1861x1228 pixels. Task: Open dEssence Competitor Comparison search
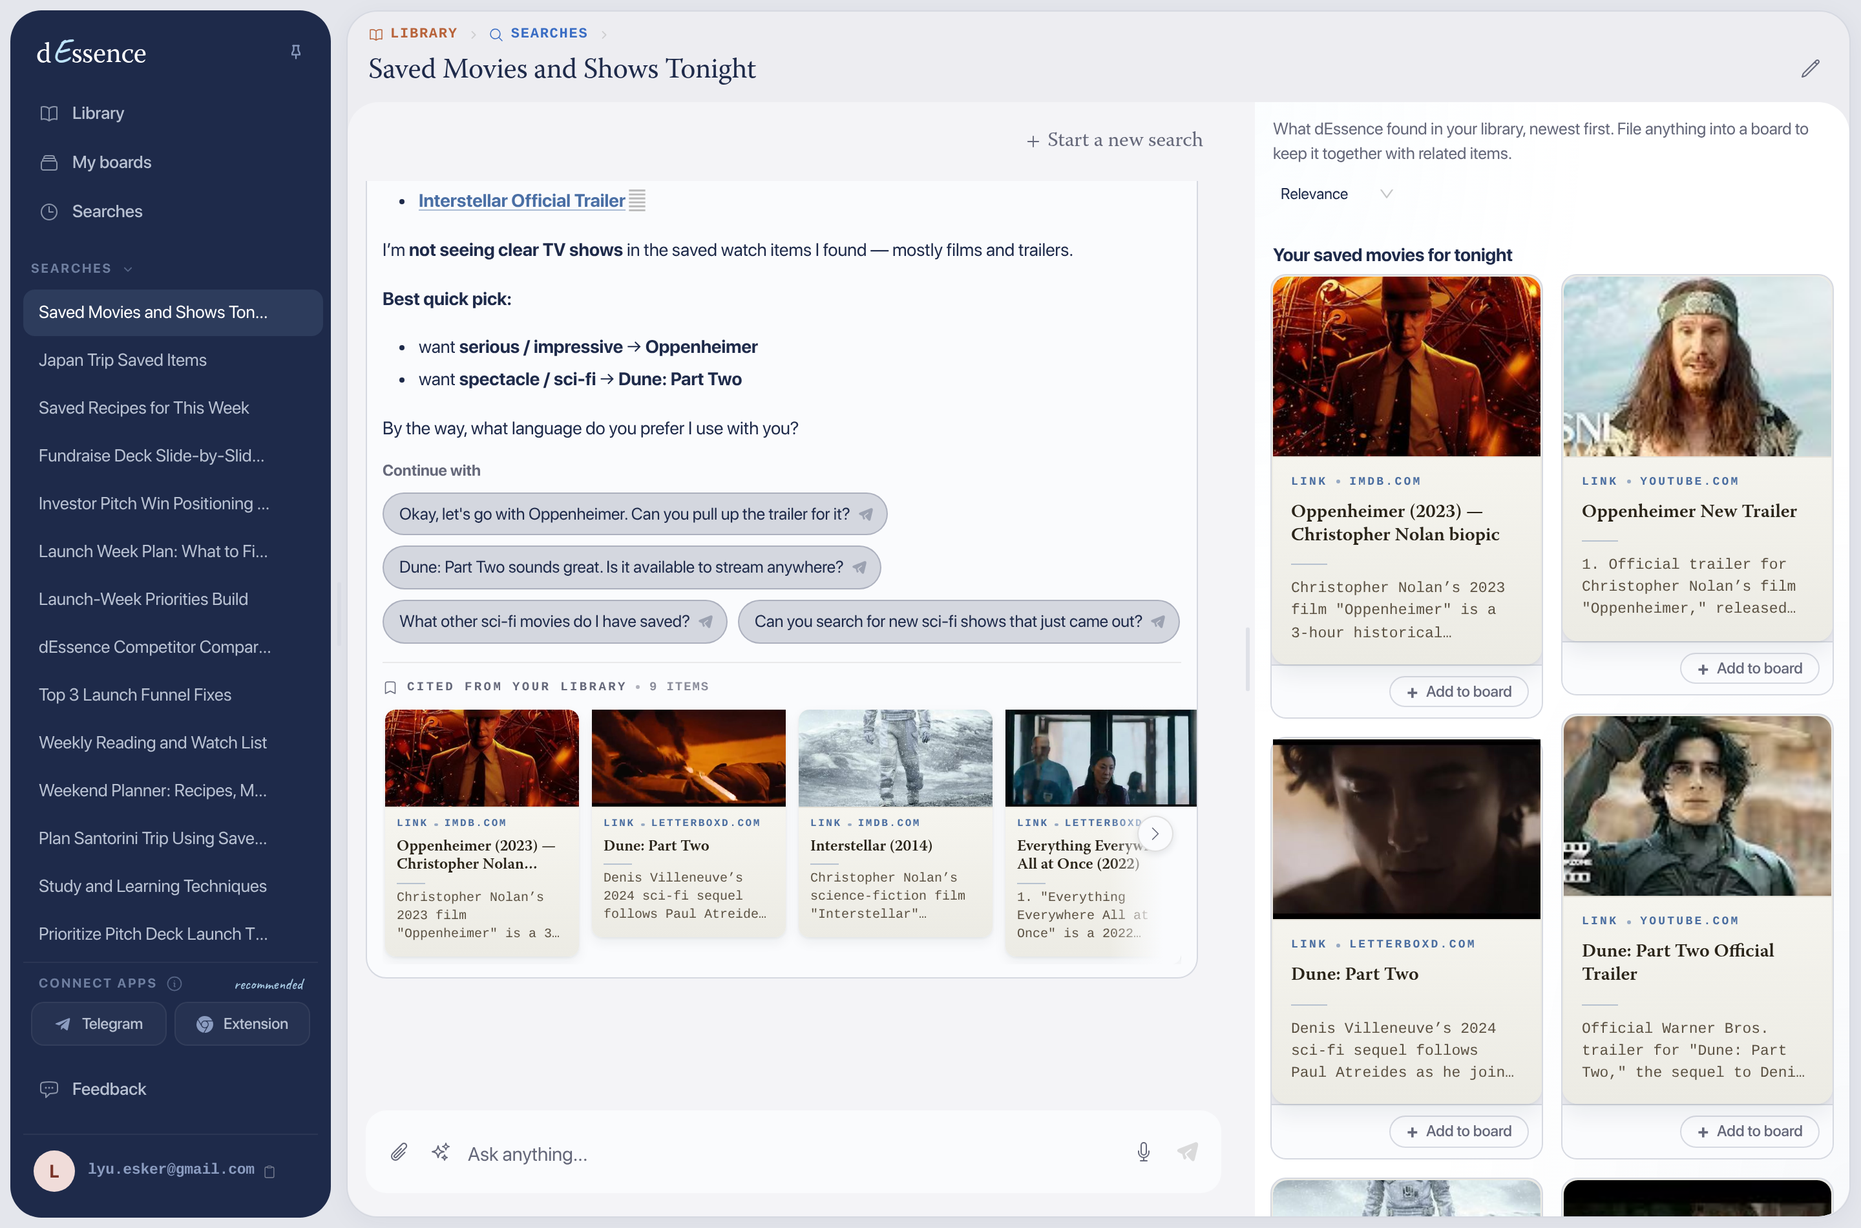[x=173, y=646]
